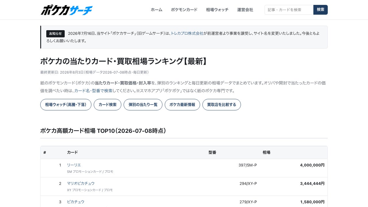Select the 4,000,000円 price cell
Viewport: 368px width, 207px height.
312,165
